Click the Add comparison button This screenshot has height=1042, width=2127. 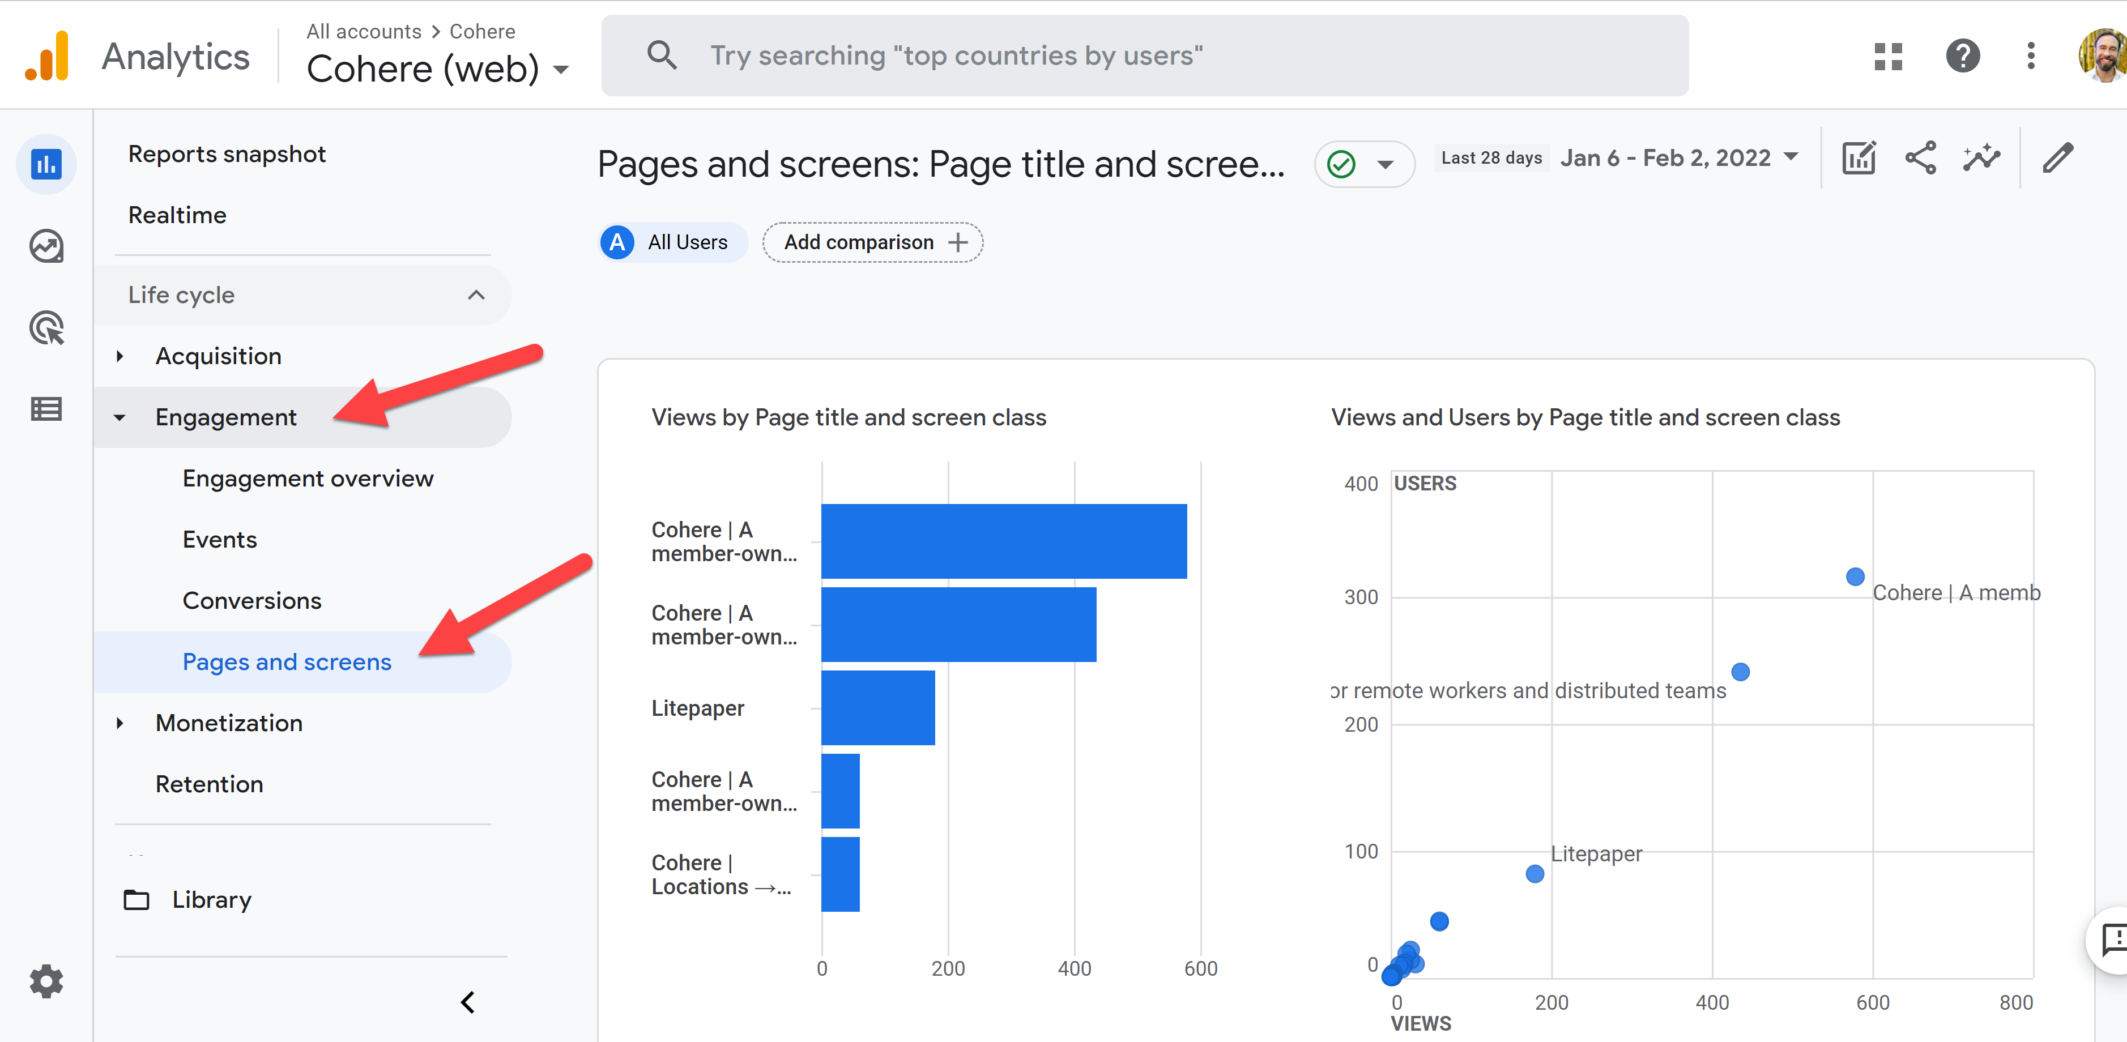point(873,242)
